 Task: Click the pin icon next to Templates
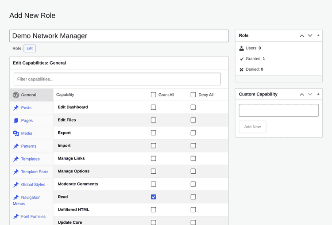coord(16,159)
